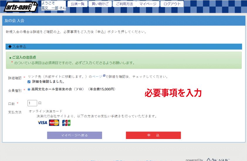Click the 入会申込 section header

pyautogui.click(x=124, y=47)
